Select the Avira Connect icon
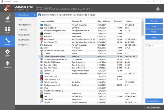 (x=42, y=39)
